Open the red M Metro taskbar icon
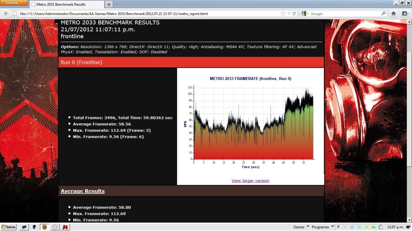 [65, 227]
